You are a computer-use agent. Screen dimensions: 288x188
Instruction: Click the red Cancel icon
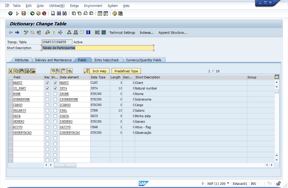pyautogui.click(x=44, y=13)
